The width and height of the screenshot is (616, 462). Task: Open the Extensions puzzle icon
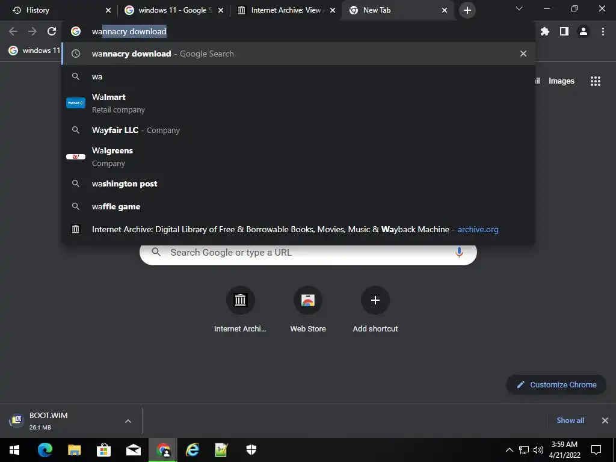pos(544,31)
